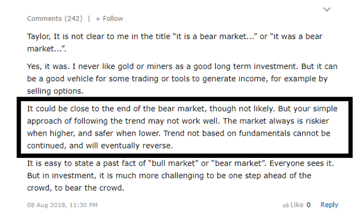The width and height of the screenshot is (357, 213).
Task: Click the quoted "it was a bear" phrase
Action: 297,37
